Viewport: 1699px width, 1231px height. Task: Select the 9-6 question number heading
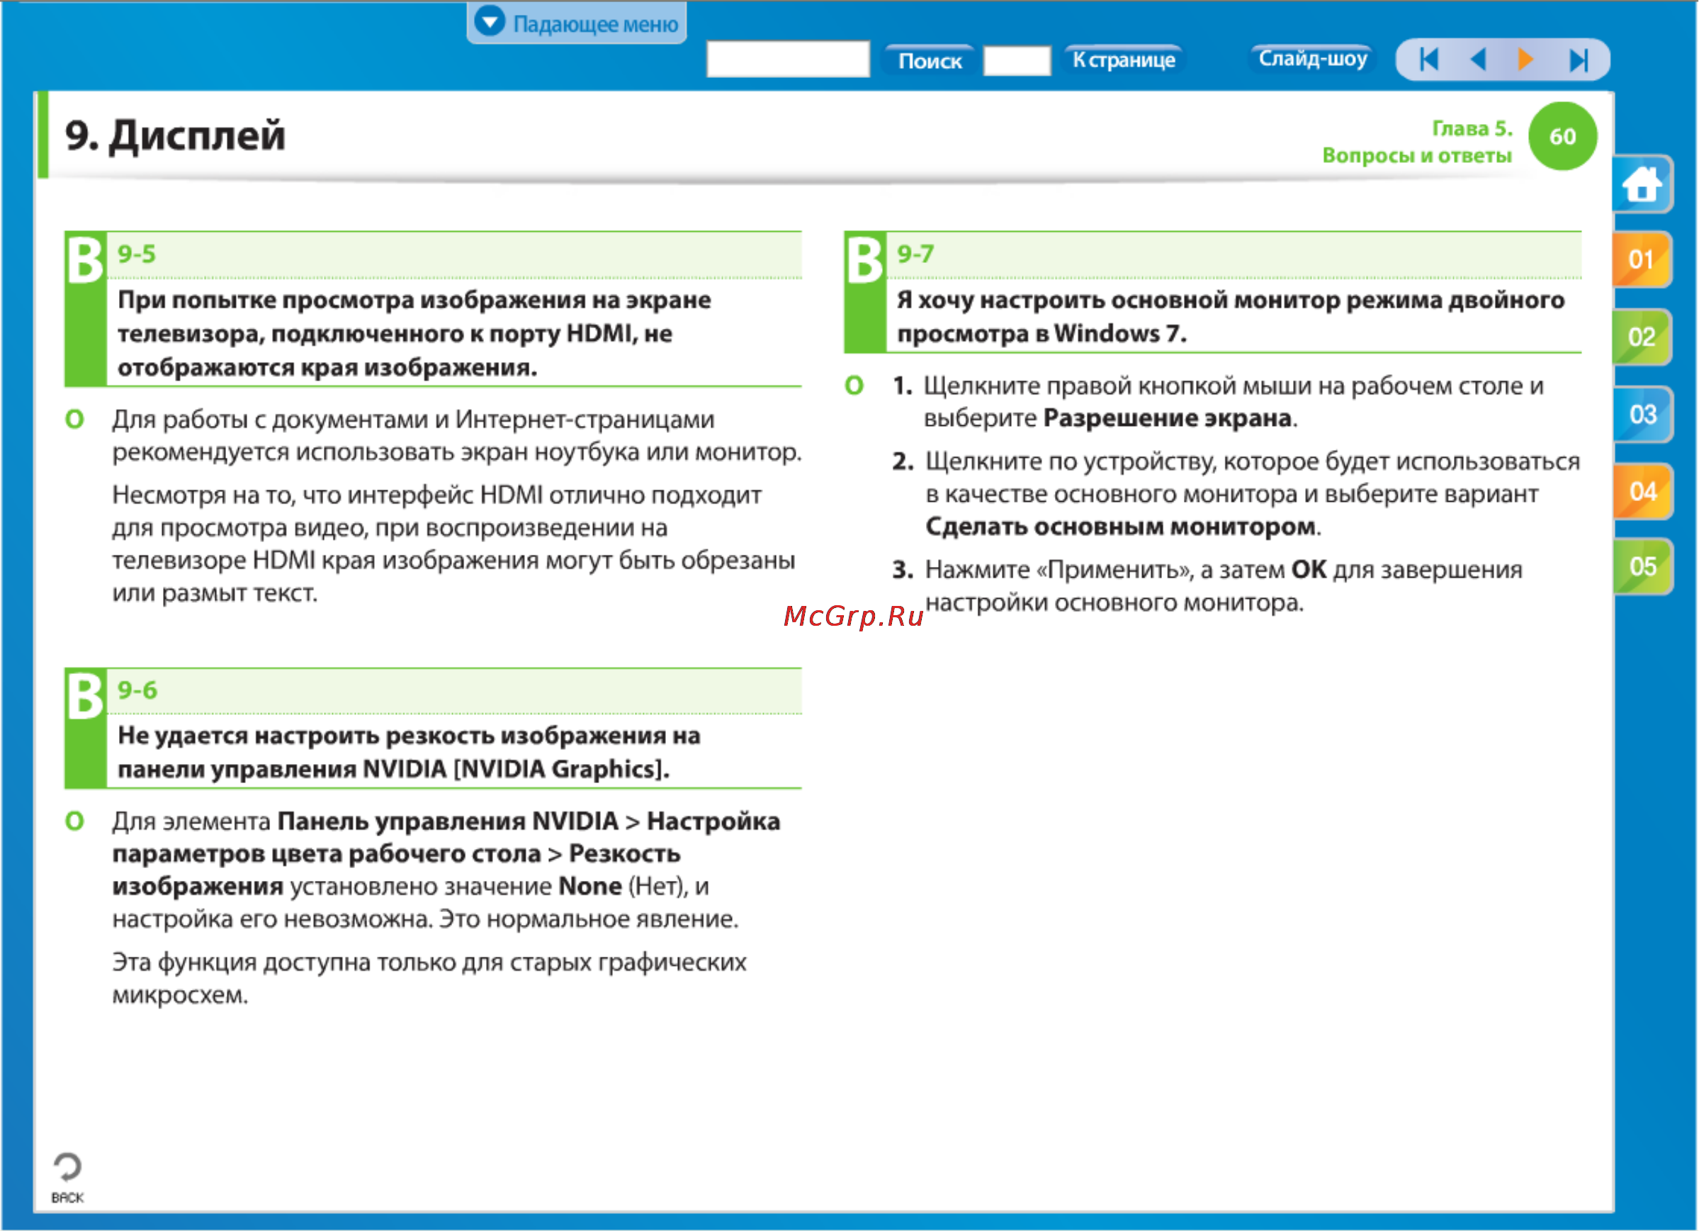coord(137,690)
